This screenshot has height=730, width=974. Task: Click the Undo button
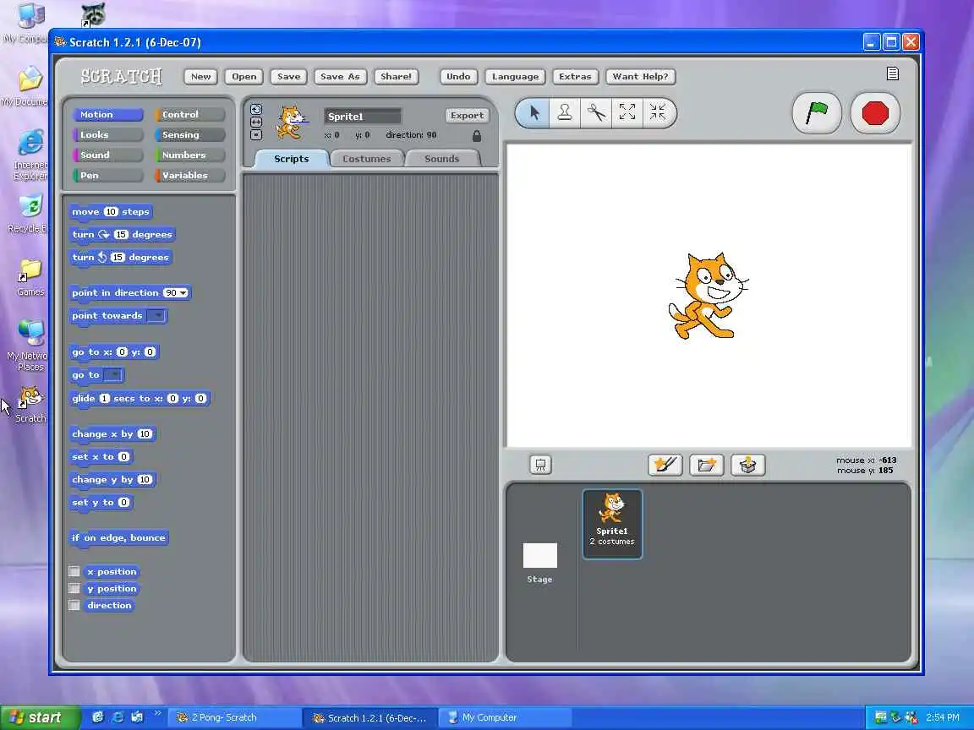click(458, 76)
